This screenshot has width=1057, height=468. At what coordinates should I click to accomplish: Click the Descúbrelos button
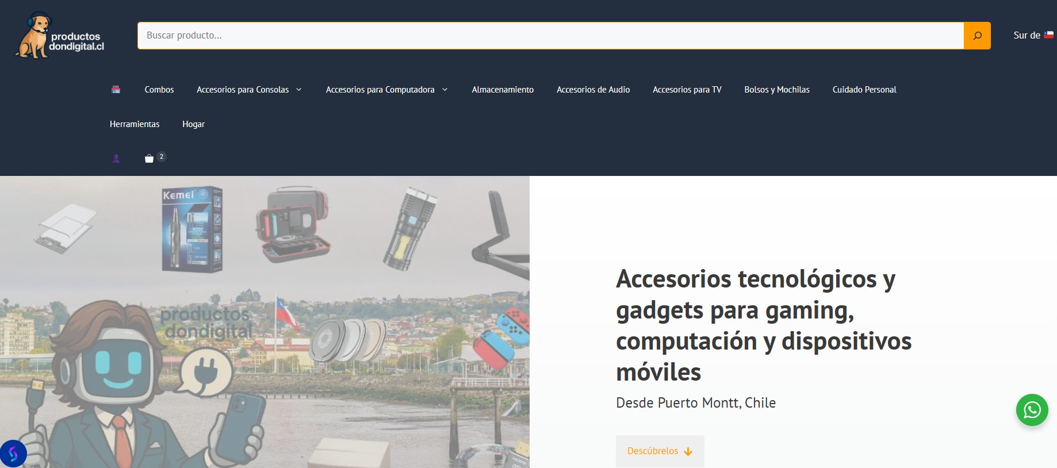click(x=660, y=451)
